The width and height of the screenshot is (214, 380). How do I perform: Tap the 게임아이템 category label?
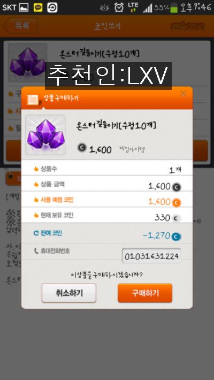(132, 149)
